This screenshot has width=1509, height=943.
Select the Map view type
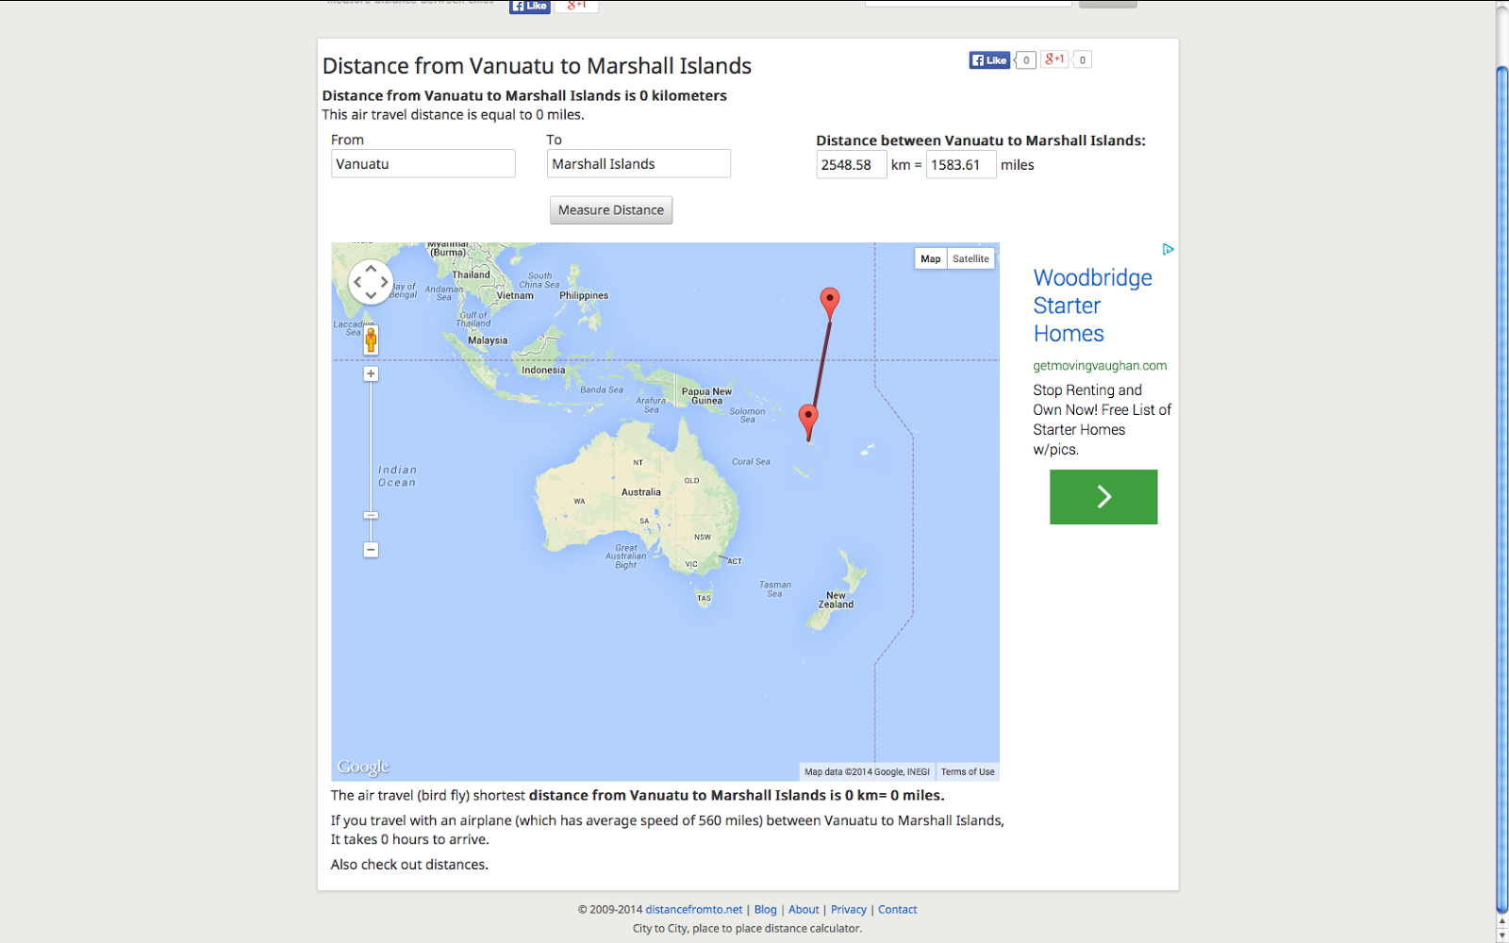coord(930,259)
